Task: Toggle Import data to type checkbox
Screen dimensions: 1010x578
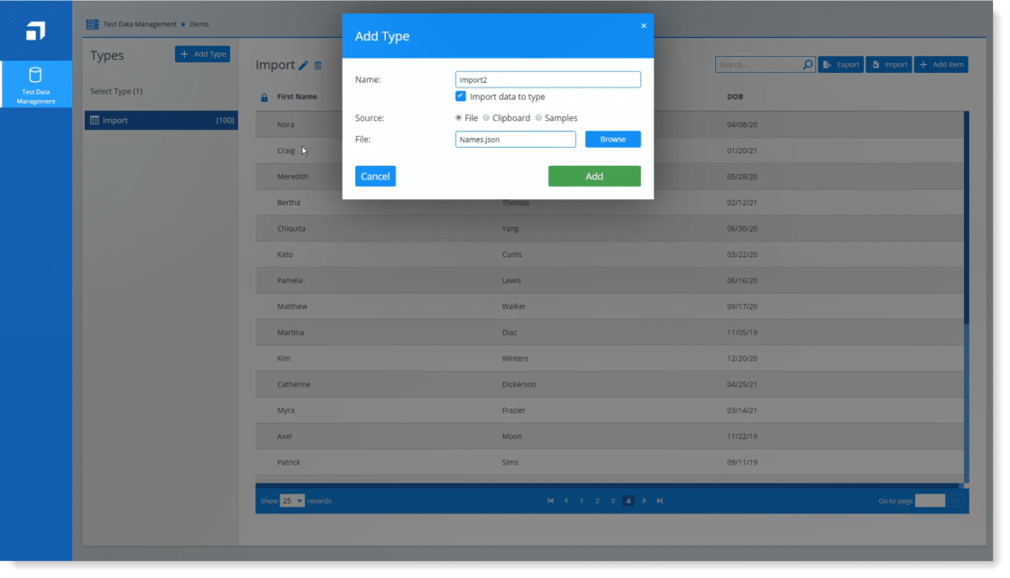Action: coord(461,96)
